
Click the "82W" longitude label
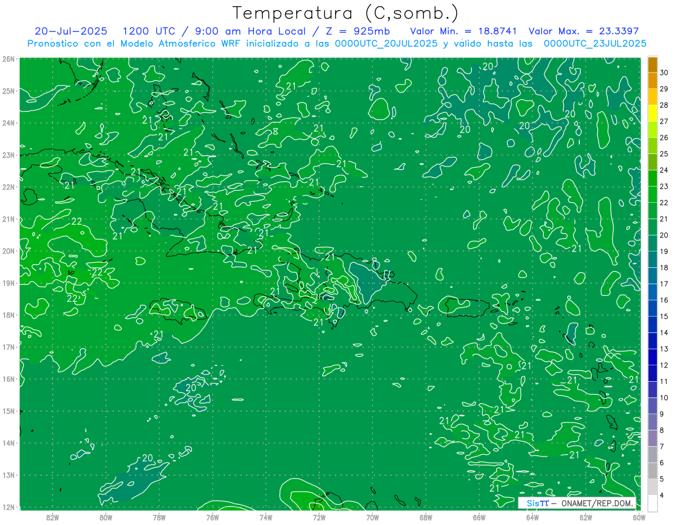coord(52,517)
